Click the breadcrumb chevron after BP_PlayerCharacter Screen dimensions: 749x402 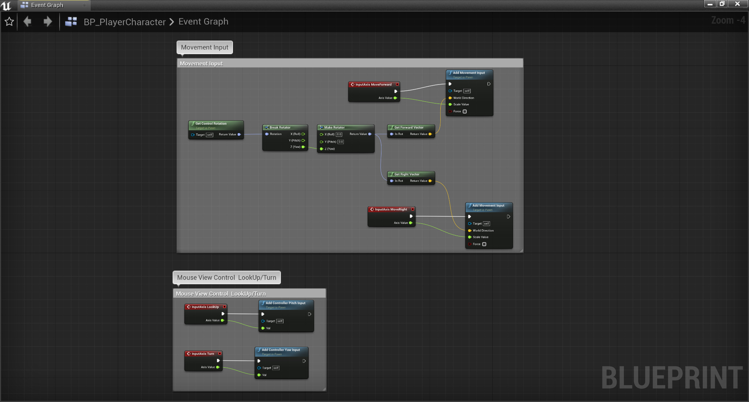click(172, 22)
